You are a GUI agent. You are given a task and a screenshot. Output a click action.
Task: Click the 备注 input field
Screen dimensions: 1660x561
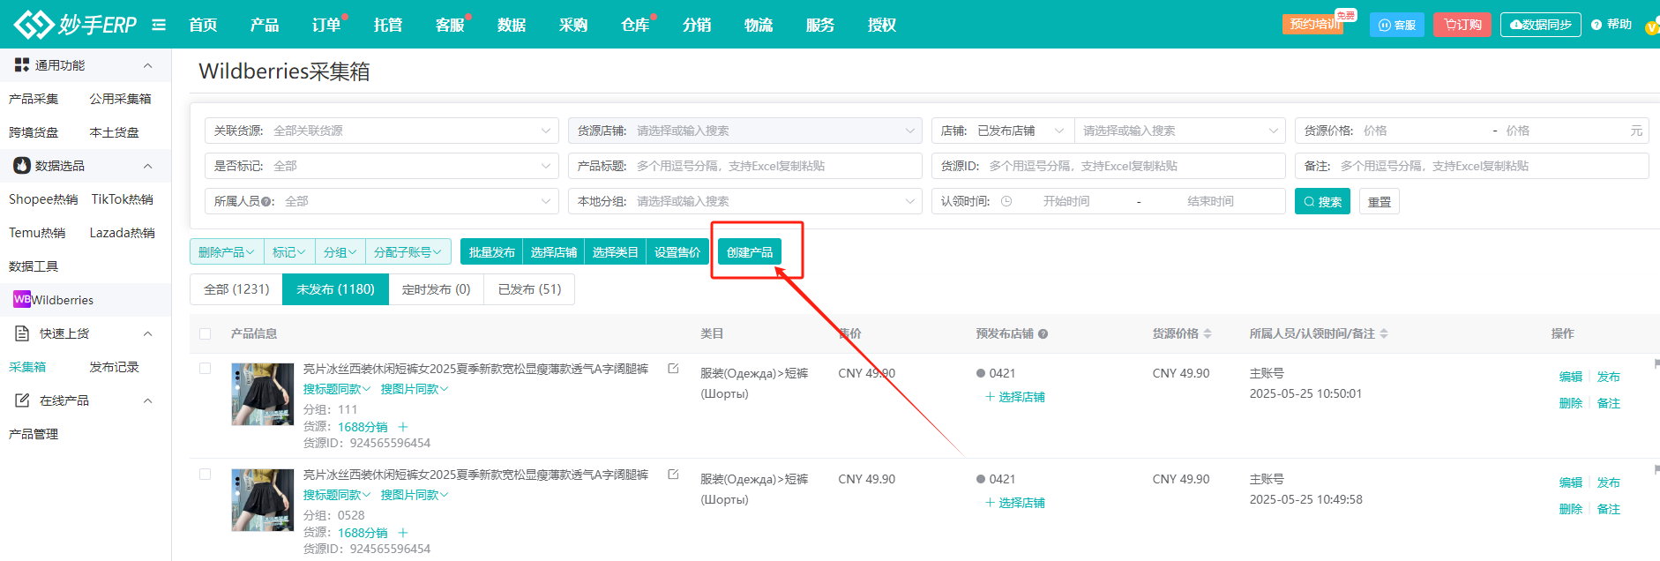[x=1472, y=166]
